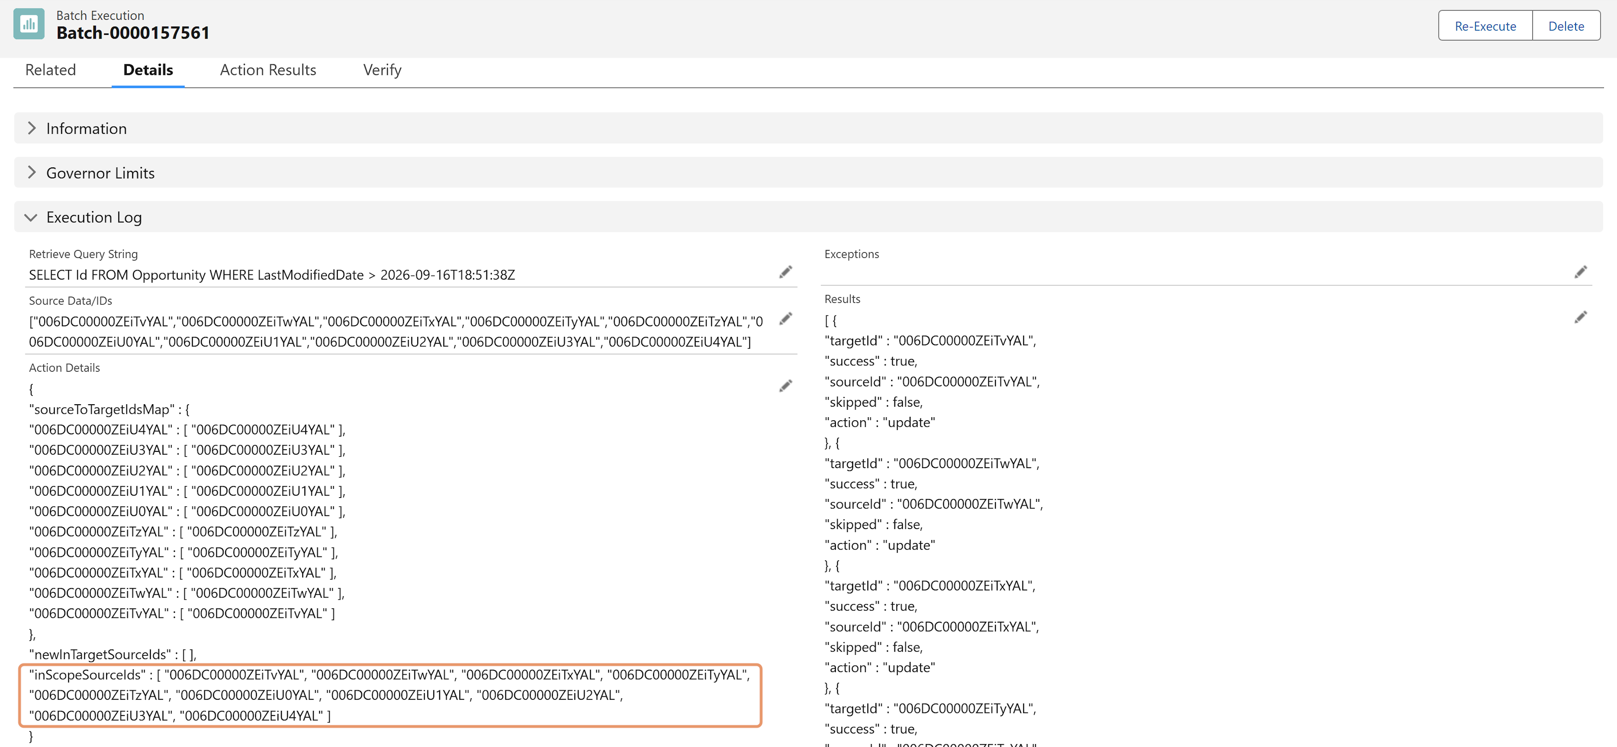Click the Action Details label

[x=65, y=368]
